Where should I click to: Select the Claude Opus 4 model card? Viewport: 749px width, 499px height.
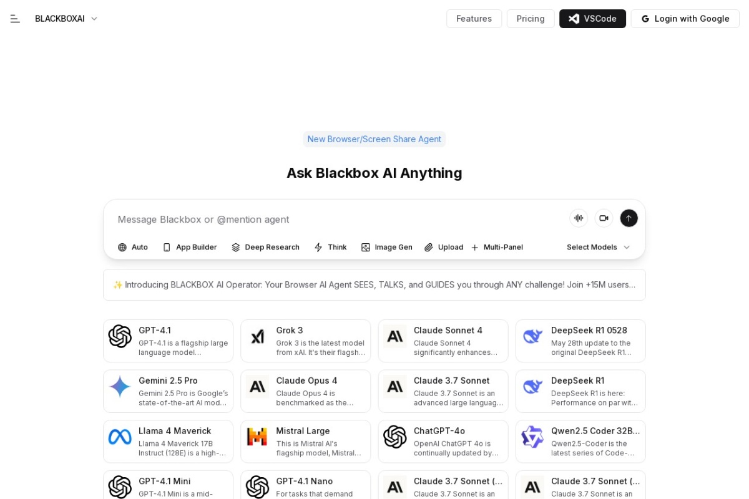305,391
